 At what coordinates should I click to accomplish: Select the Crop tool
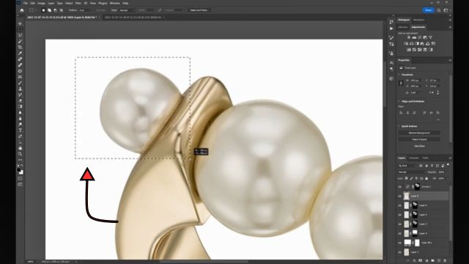[x=20, y=47]
